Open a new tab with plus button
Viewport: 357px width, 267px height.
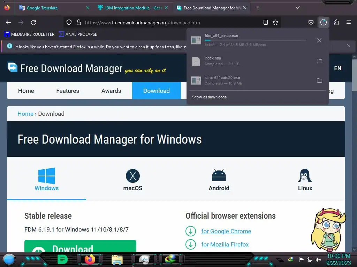click(x=258, y=8)
